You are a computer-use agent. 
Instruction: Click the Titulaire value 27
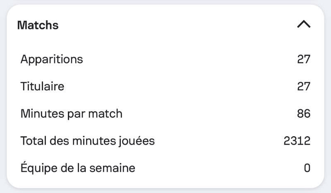pos(304,87)
